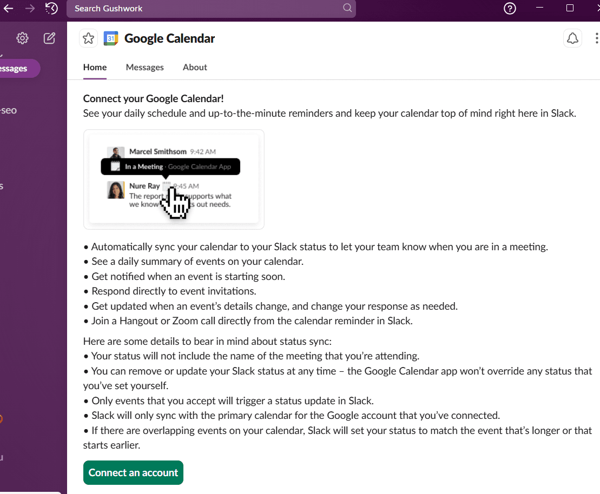Switch to the Home tab
The width and height of the screenshot is (600, 494).
[95, 68]
